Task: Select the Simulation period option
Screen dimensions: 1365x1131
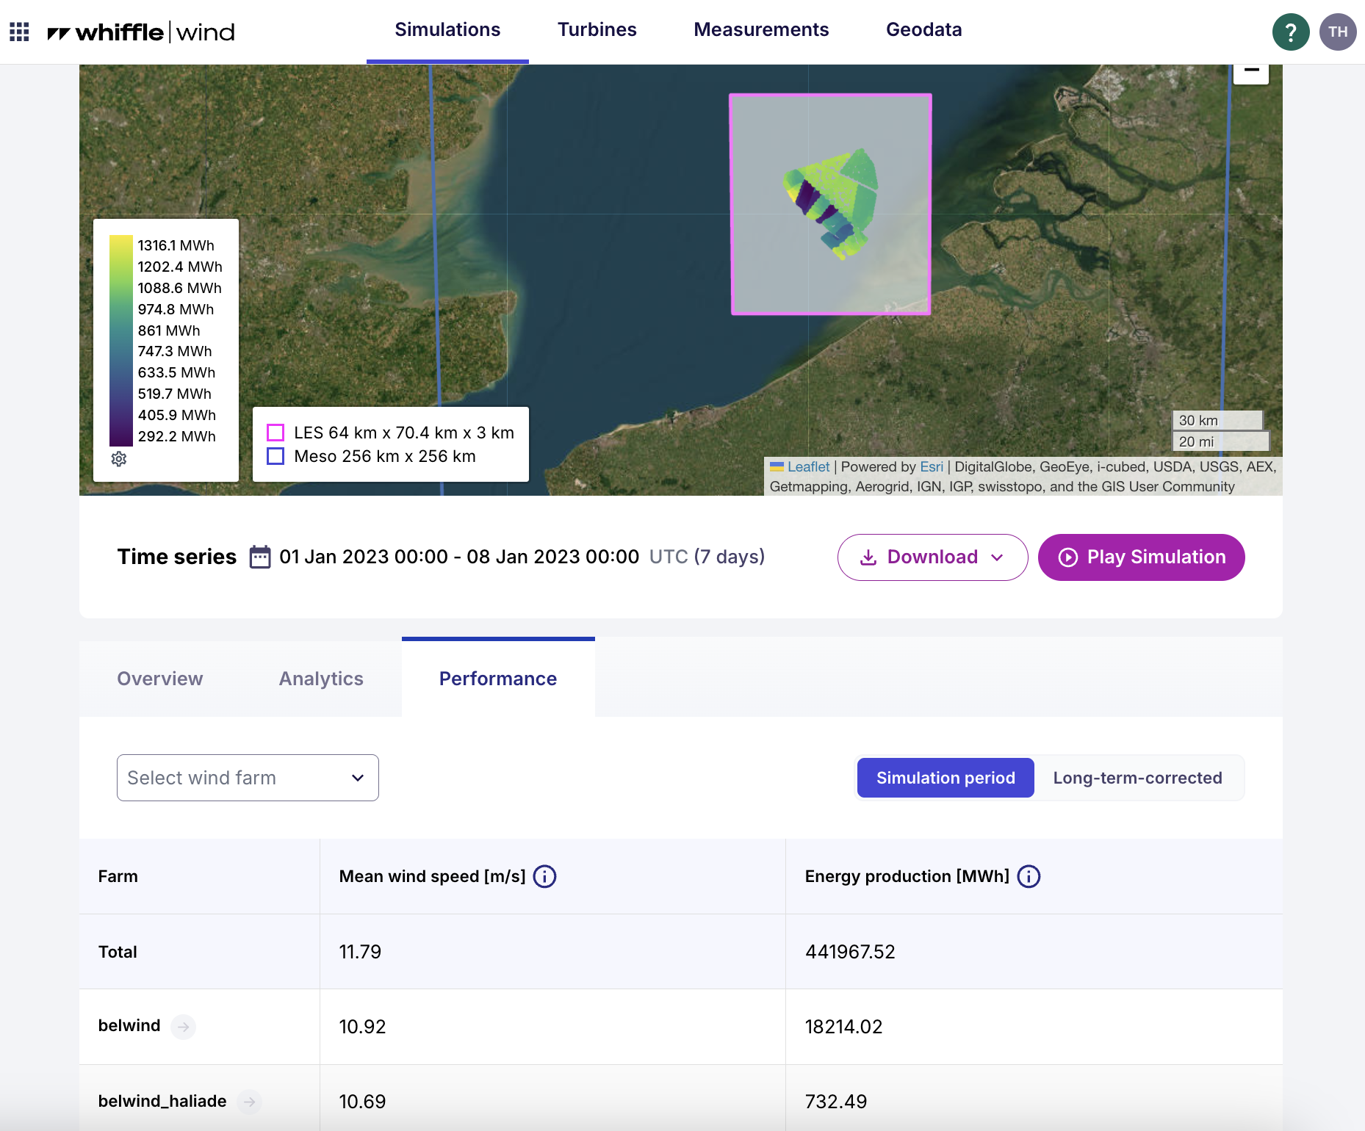Action: click(x=946, y=778)
